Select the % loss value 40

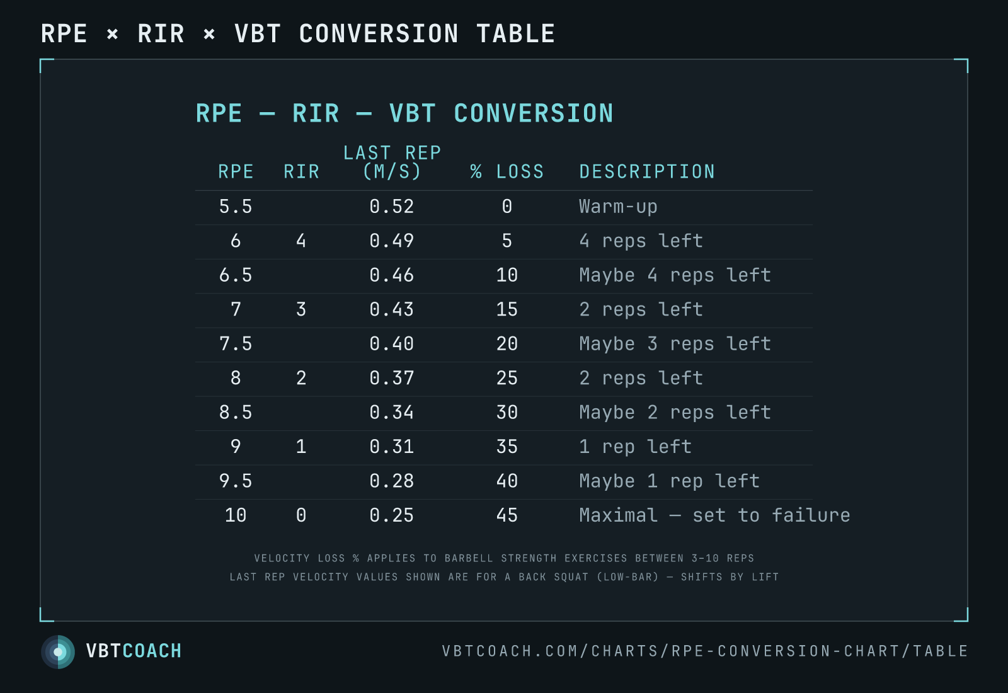507,481
